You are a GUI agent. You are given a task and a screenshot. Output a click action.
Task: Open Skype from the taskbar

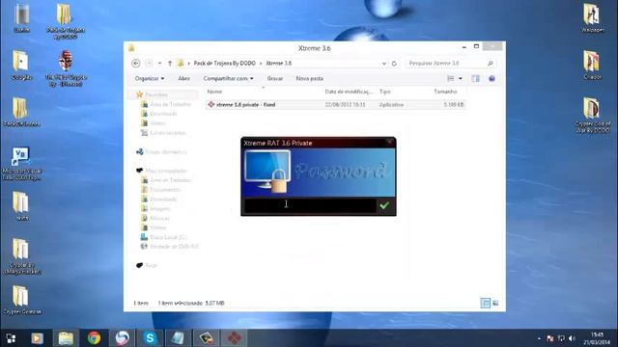150,338
